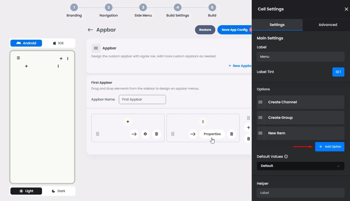
Task: Switch preview to Android platform
Action: pos(26,43)
